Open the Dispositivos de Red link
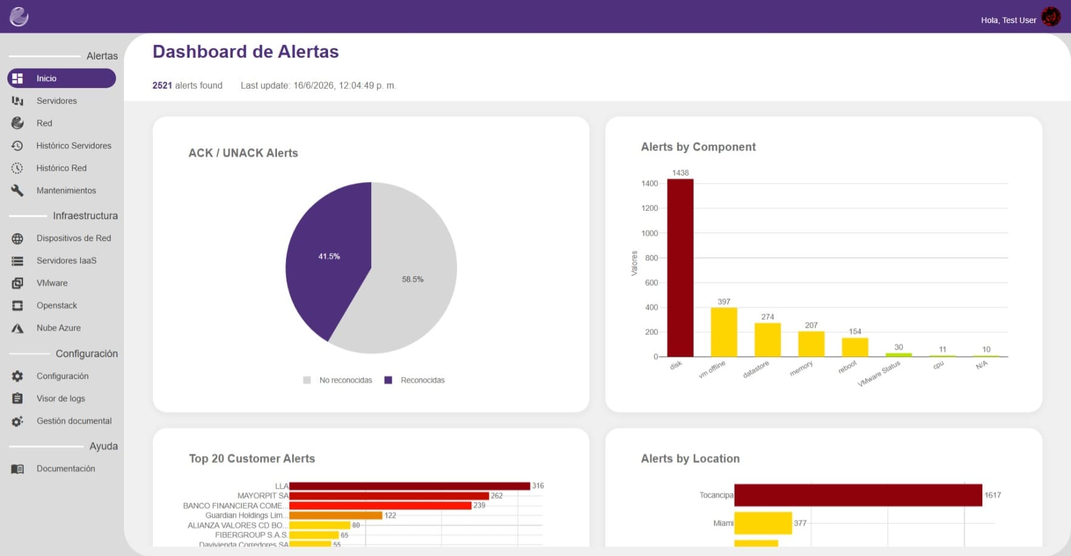The height and width of the screenshot is (556, 1071). pyautogui.click(x=74, y=239)
